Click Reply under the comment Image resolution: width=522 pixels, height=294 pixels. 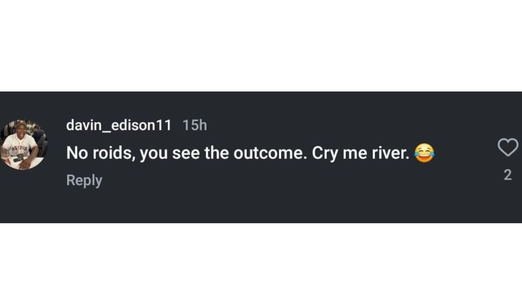[x=84, y=180]
